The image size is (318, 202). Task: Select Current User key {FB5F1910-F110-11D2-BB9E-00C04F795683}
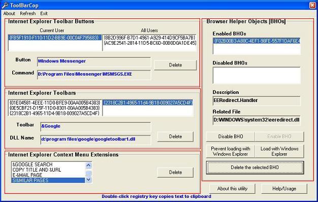[54, 38]
